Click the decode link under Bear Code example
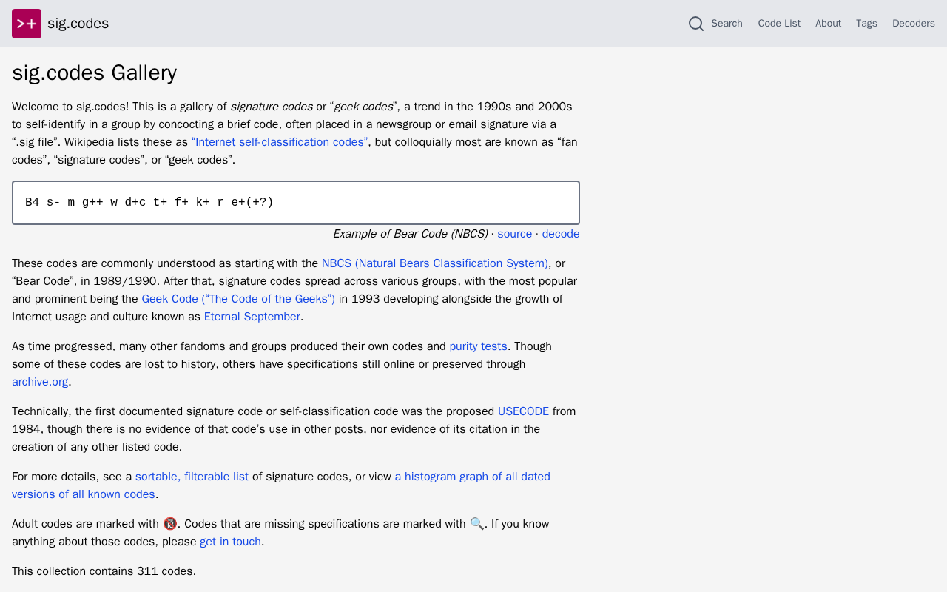This screenshot has height=592, width=947. pyautogui.click(x=561, y=234)
